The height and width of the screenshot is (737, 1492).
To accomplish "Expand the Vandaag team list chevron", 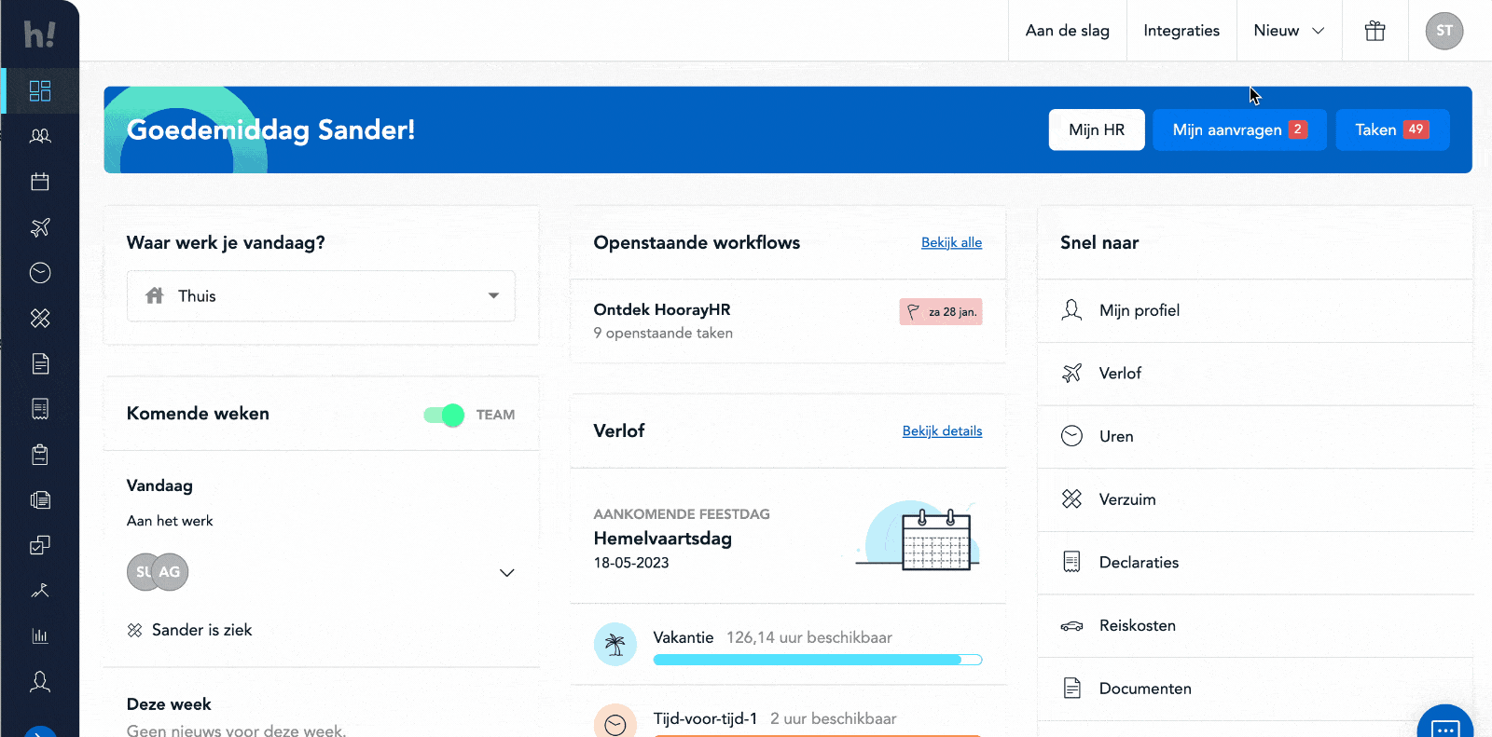I will [507, 572].
